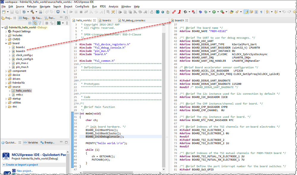Click the open binary file 010 icon

[40, 12]
